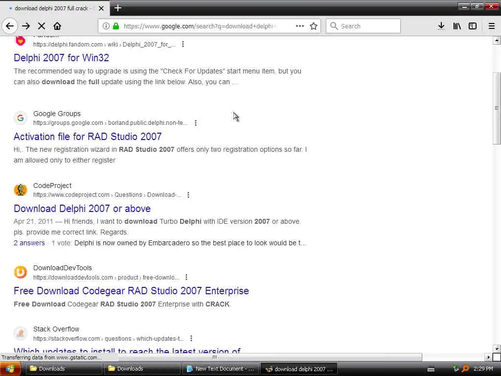
Task: Go forward to the next page
Action: click(x=26, y=26)
